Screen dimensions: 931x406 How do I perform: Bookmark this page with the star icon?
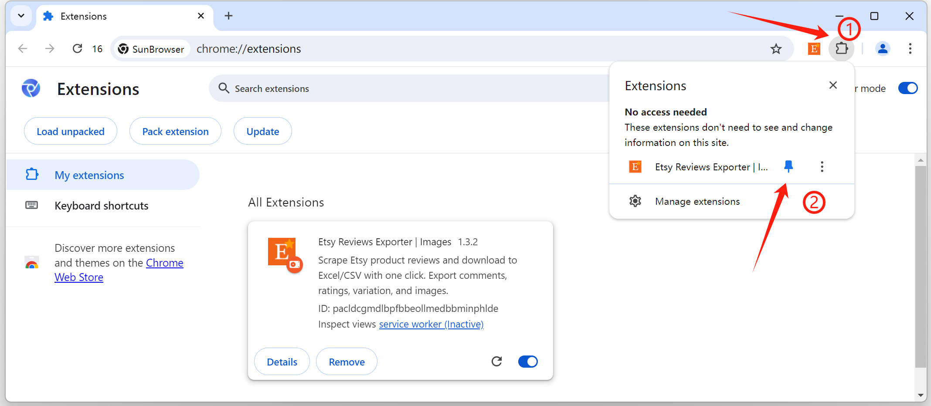coord(776,49)
